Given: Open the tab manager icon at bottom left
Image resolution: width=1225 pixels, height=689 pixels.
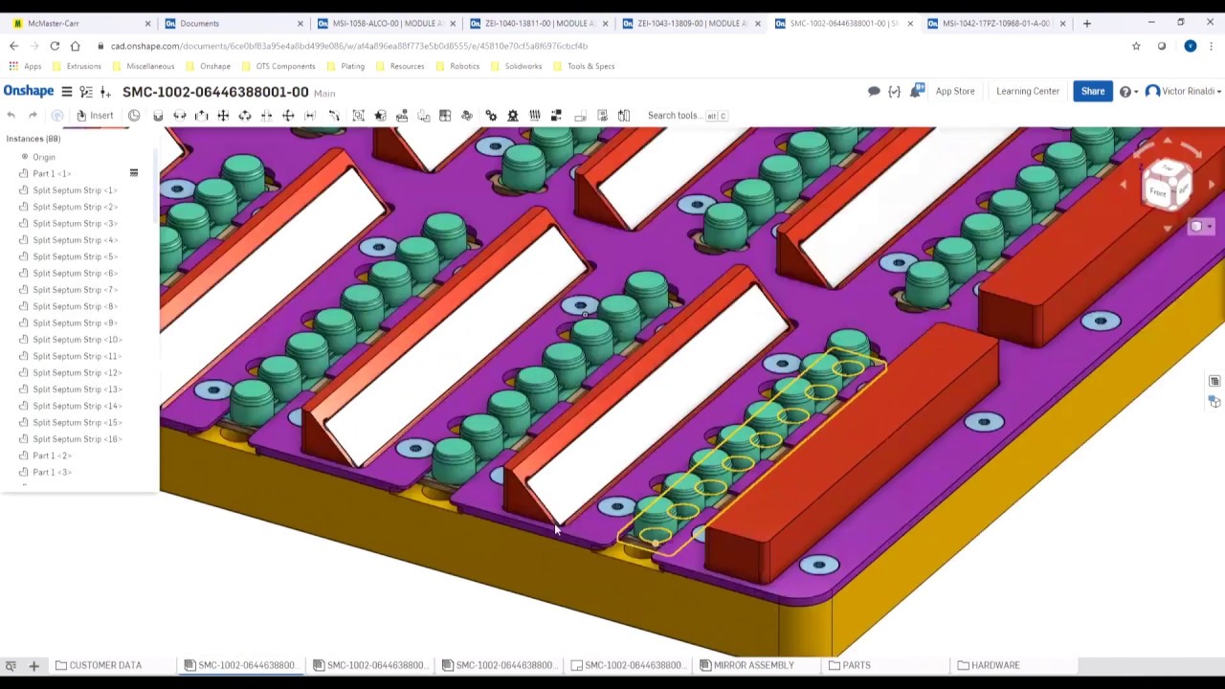Looking at the screenshot, I should pos(11,665).
